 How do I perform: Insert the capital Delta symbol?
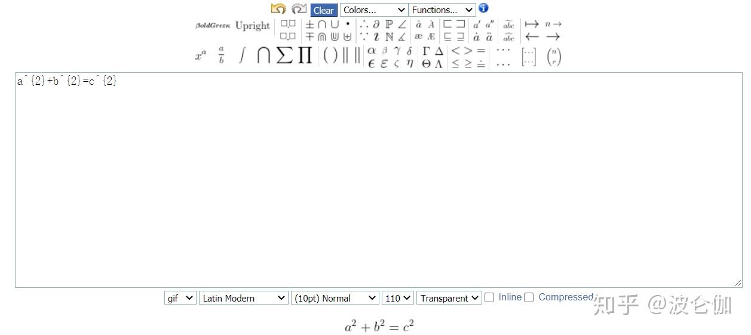point(439,51)
